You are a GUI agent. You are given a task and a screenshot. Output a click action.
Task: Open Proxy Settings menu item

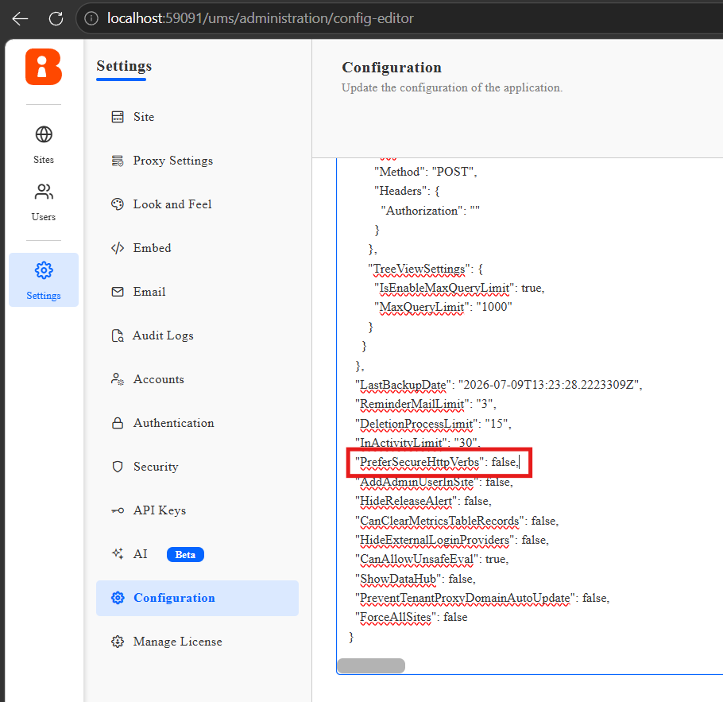click(173, 161)
